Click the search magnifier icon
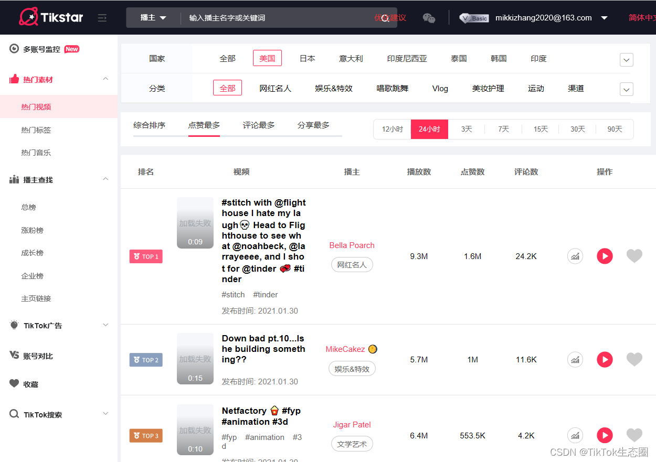Screen dimensions: 656x462 [385, 18]
